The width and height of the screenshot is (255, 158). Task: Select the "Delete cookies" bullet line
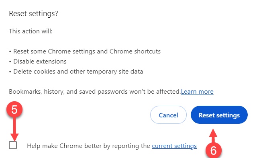[76, 72]
